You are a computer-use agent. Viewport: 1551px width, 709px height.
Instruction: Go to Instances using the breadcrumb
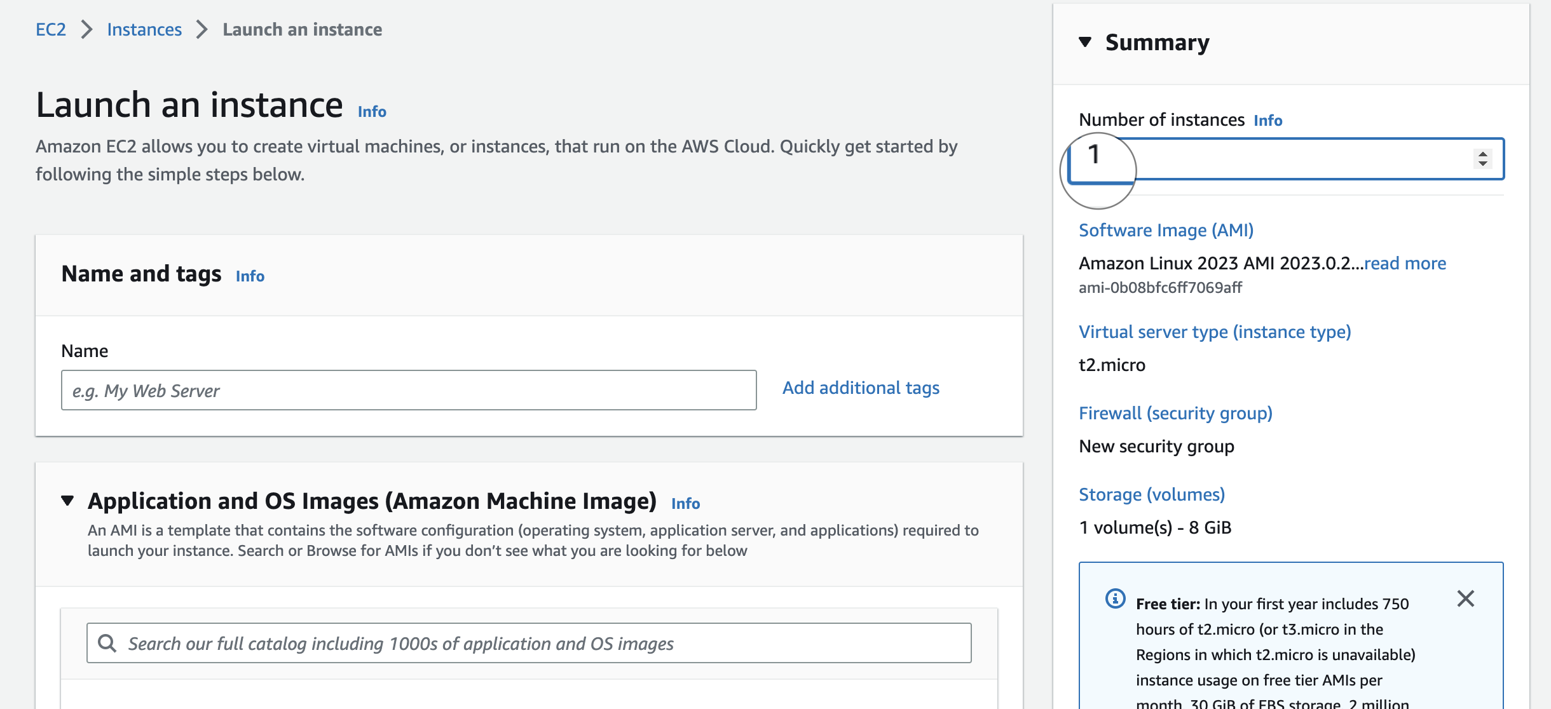[144, 29]
